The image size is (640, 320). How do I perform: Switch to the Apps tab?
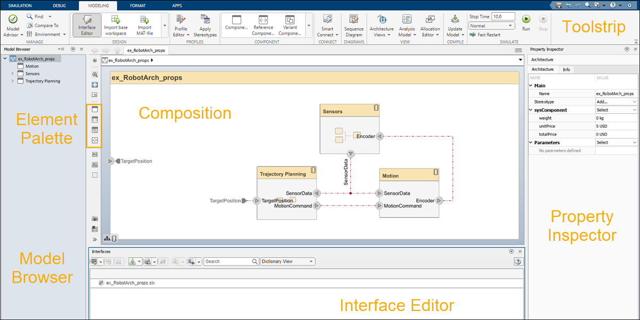pyautogui.click(x=177, y=5)
